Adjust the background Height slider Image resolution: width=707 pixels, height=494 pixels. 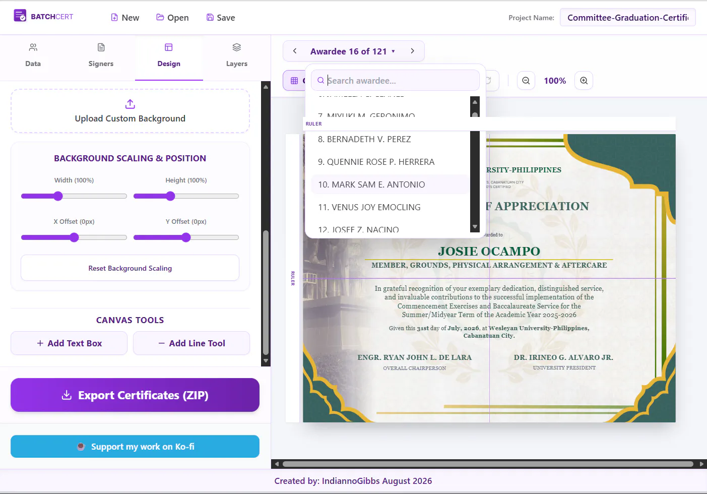[186, 196]
